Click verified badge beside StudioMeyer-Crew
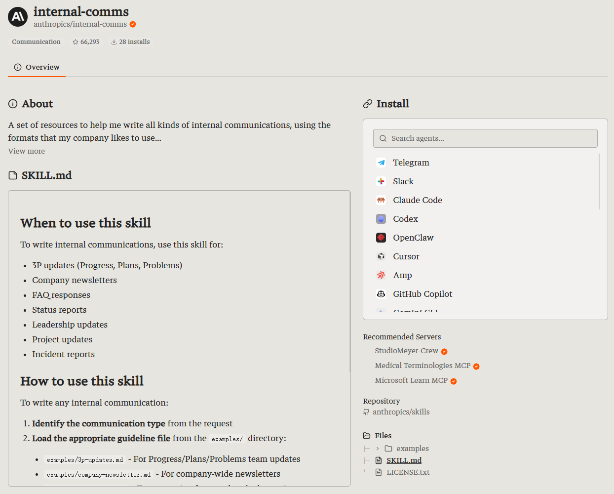 (x=444, y=352)
